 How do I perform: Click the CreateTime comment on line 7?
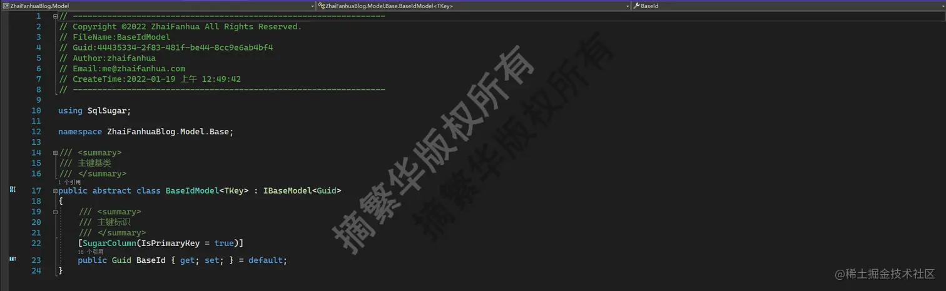click(x=150, y=79)
